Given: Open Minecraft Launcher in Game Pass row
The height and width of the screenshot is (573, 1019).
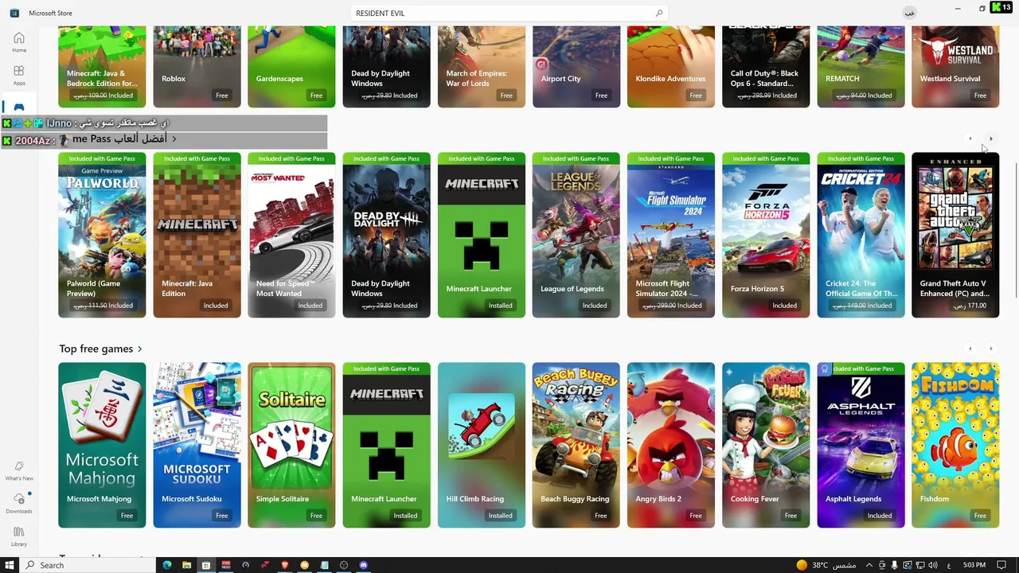Looking at the screenshot, I should pyautogui.click(x=481, y=235).
